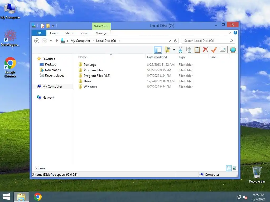The image size is (270, 202).
Task: Open the folder options dropdown arrow in toolbar
Action: [x=174, y=50]
